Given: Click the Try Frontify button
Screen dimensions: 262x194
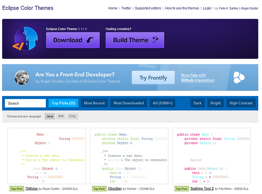Looking at the screenshot, I should click(x=153, y=78).
